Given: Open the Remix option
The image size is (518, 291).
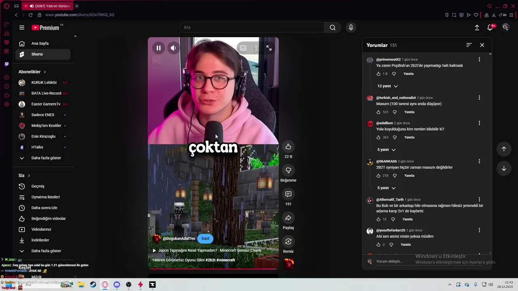Looking at the screenshot, I should click(x=288, y=241).
